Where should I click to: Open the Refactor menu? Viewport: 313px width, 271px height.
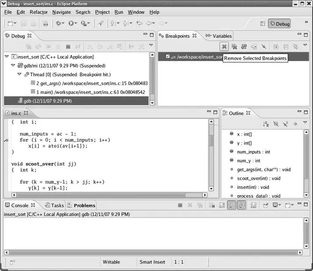pyautogui.click(x=38, y=12)
